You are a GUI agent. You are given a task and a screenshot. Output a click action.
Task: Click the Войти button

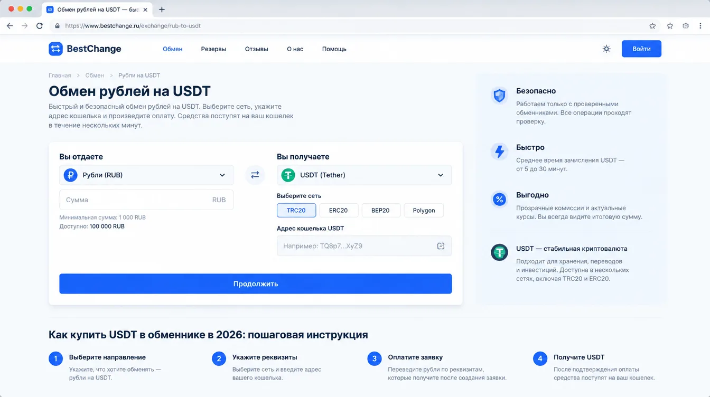[x=641, y=49]
